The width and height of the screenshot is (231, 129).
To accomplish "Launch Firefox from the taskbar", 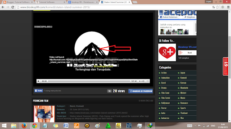I will pos(24,126).
